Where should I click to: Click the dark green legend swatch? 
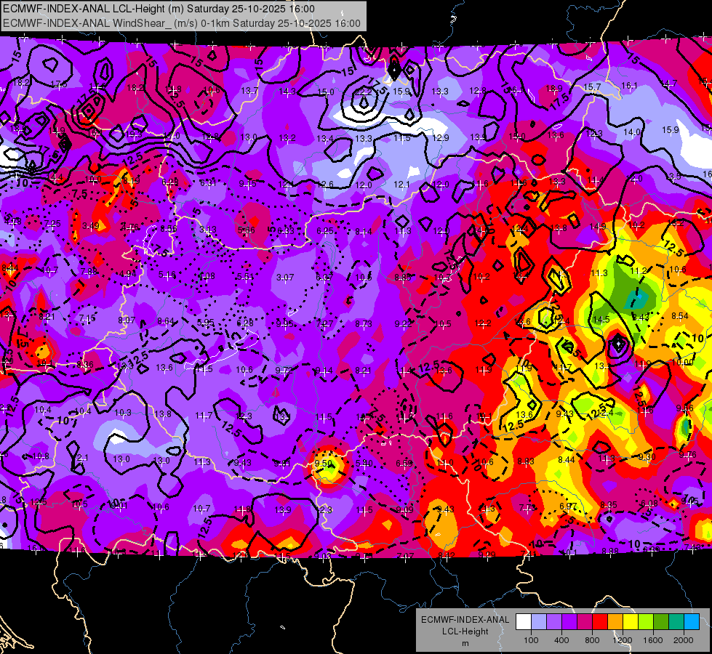pyautogui.click(x=660, y=622)
